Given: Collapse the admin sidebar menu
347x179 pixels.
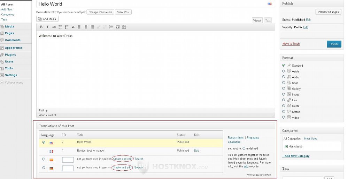Looking at the screenshot, I should pyautogui.click(x=12, y=83).
